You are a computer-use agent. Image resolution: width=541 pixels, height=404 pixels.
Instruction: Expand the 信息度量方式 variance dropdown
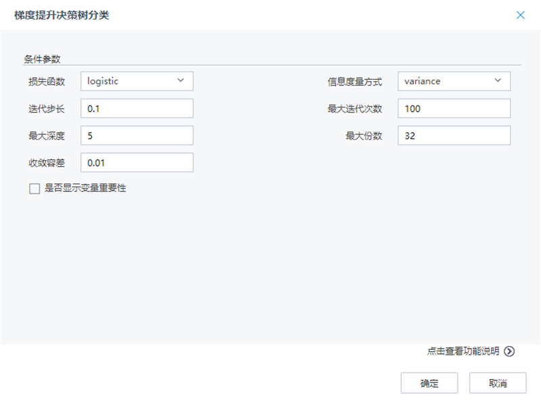pos(453,81)
